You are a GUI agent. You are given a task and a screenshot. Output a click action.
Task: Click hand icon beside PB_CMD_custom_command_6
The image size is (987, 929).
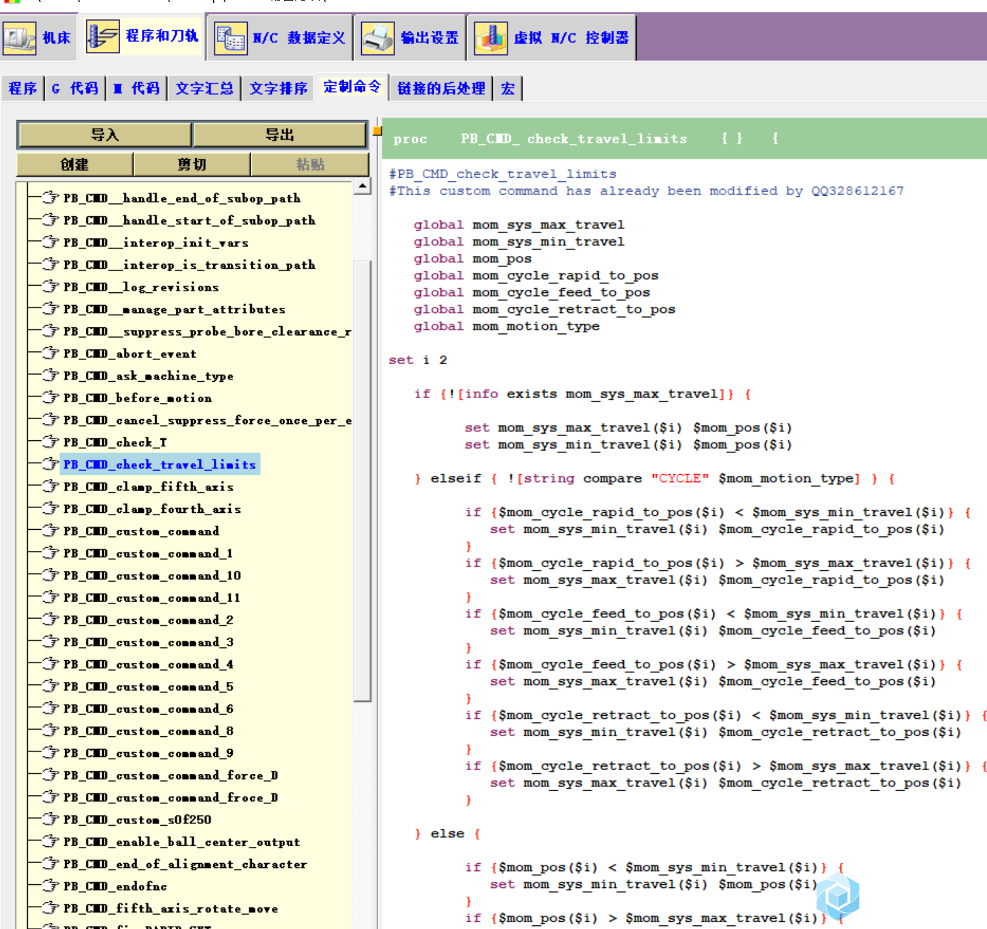pos(50,708)
